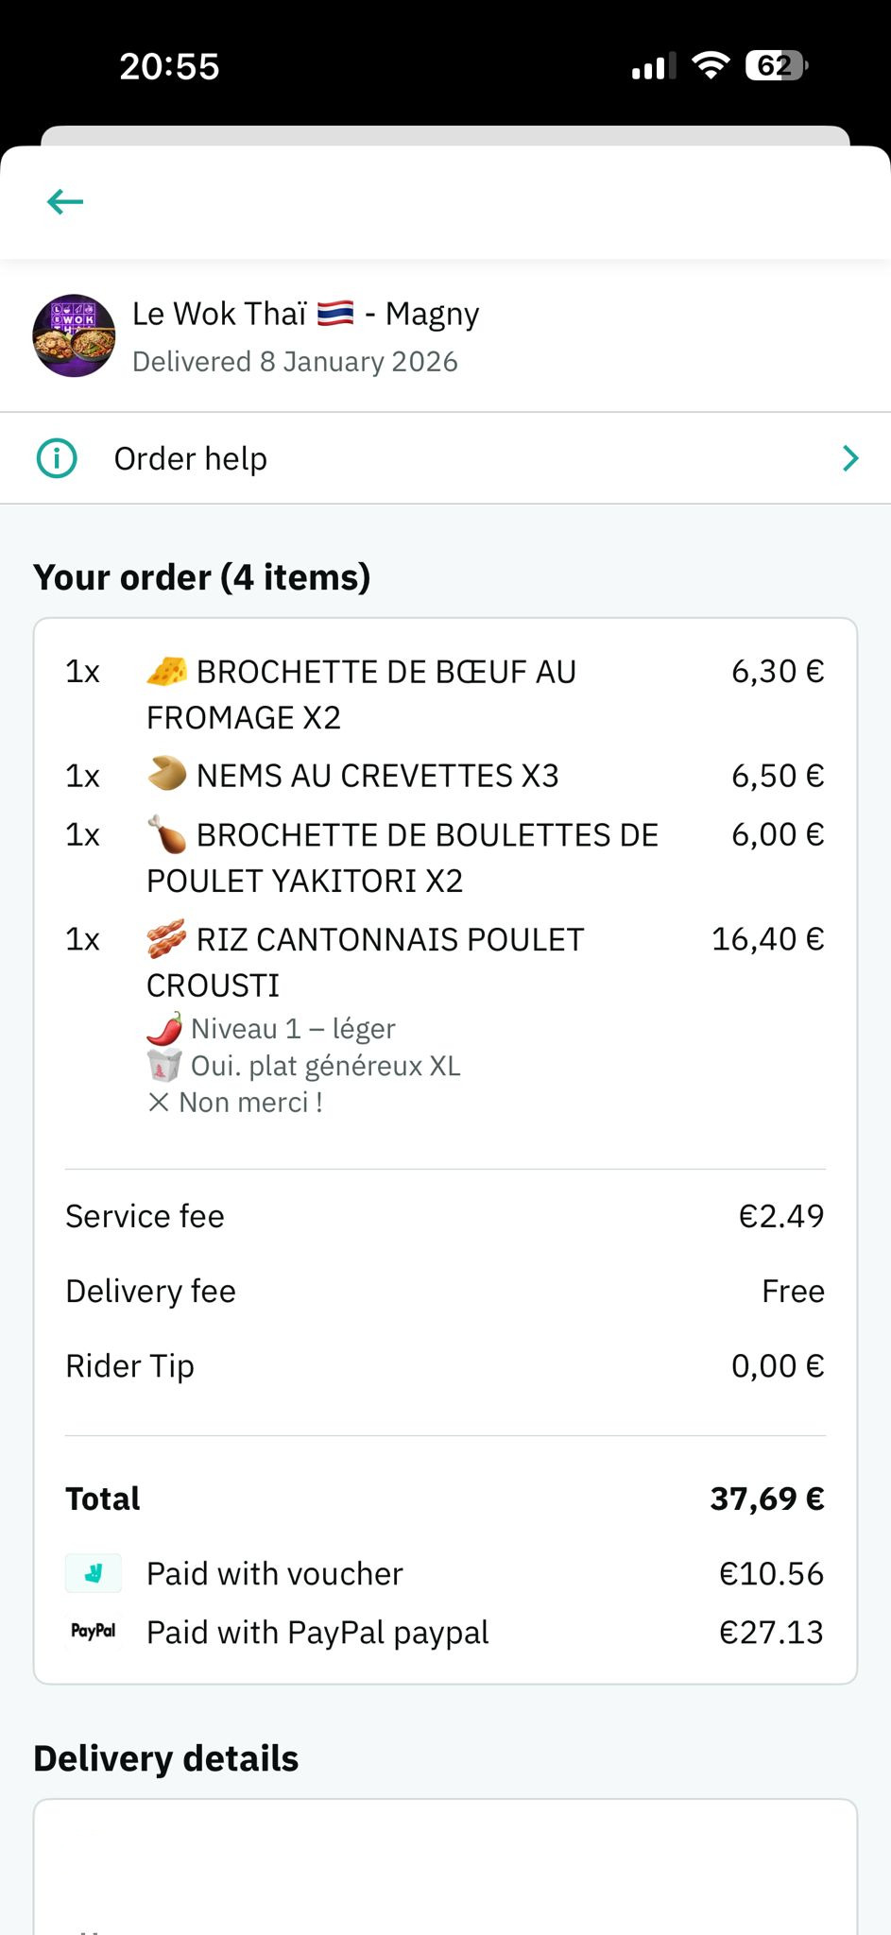Select the Nems au Crevettes X3 item
Image resolution: width=891 pixels, height=1935 pixels.
(377, 776)
